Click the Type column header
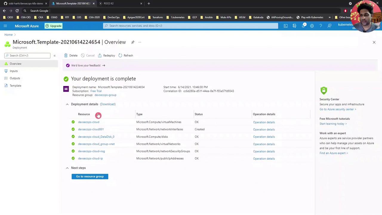 [x=139, y=114]
